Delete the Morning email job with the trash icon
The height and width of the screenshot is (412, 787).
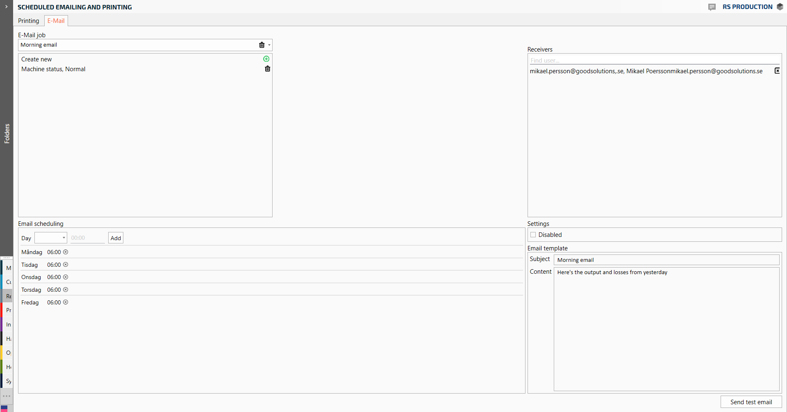click(x=262, y=45)
